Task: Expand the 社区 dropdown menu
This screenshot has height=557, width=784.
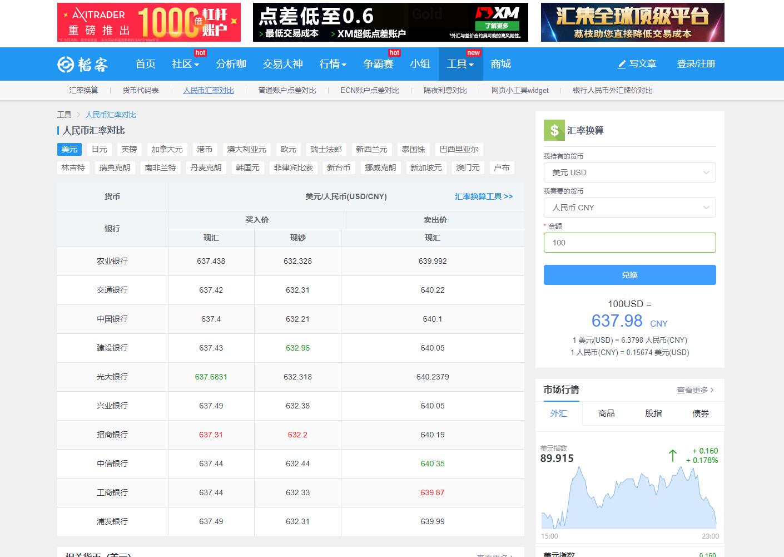Action: click(x=185, y=64)
